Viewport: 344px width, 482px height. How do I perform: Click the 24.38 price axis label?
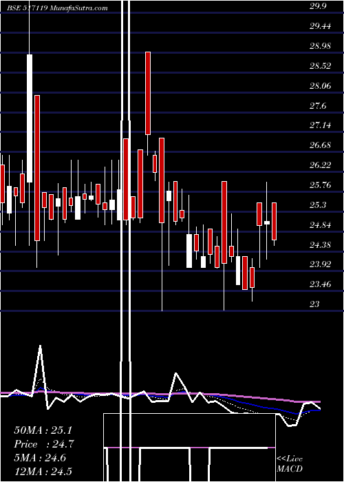click(x=320, y=245)
